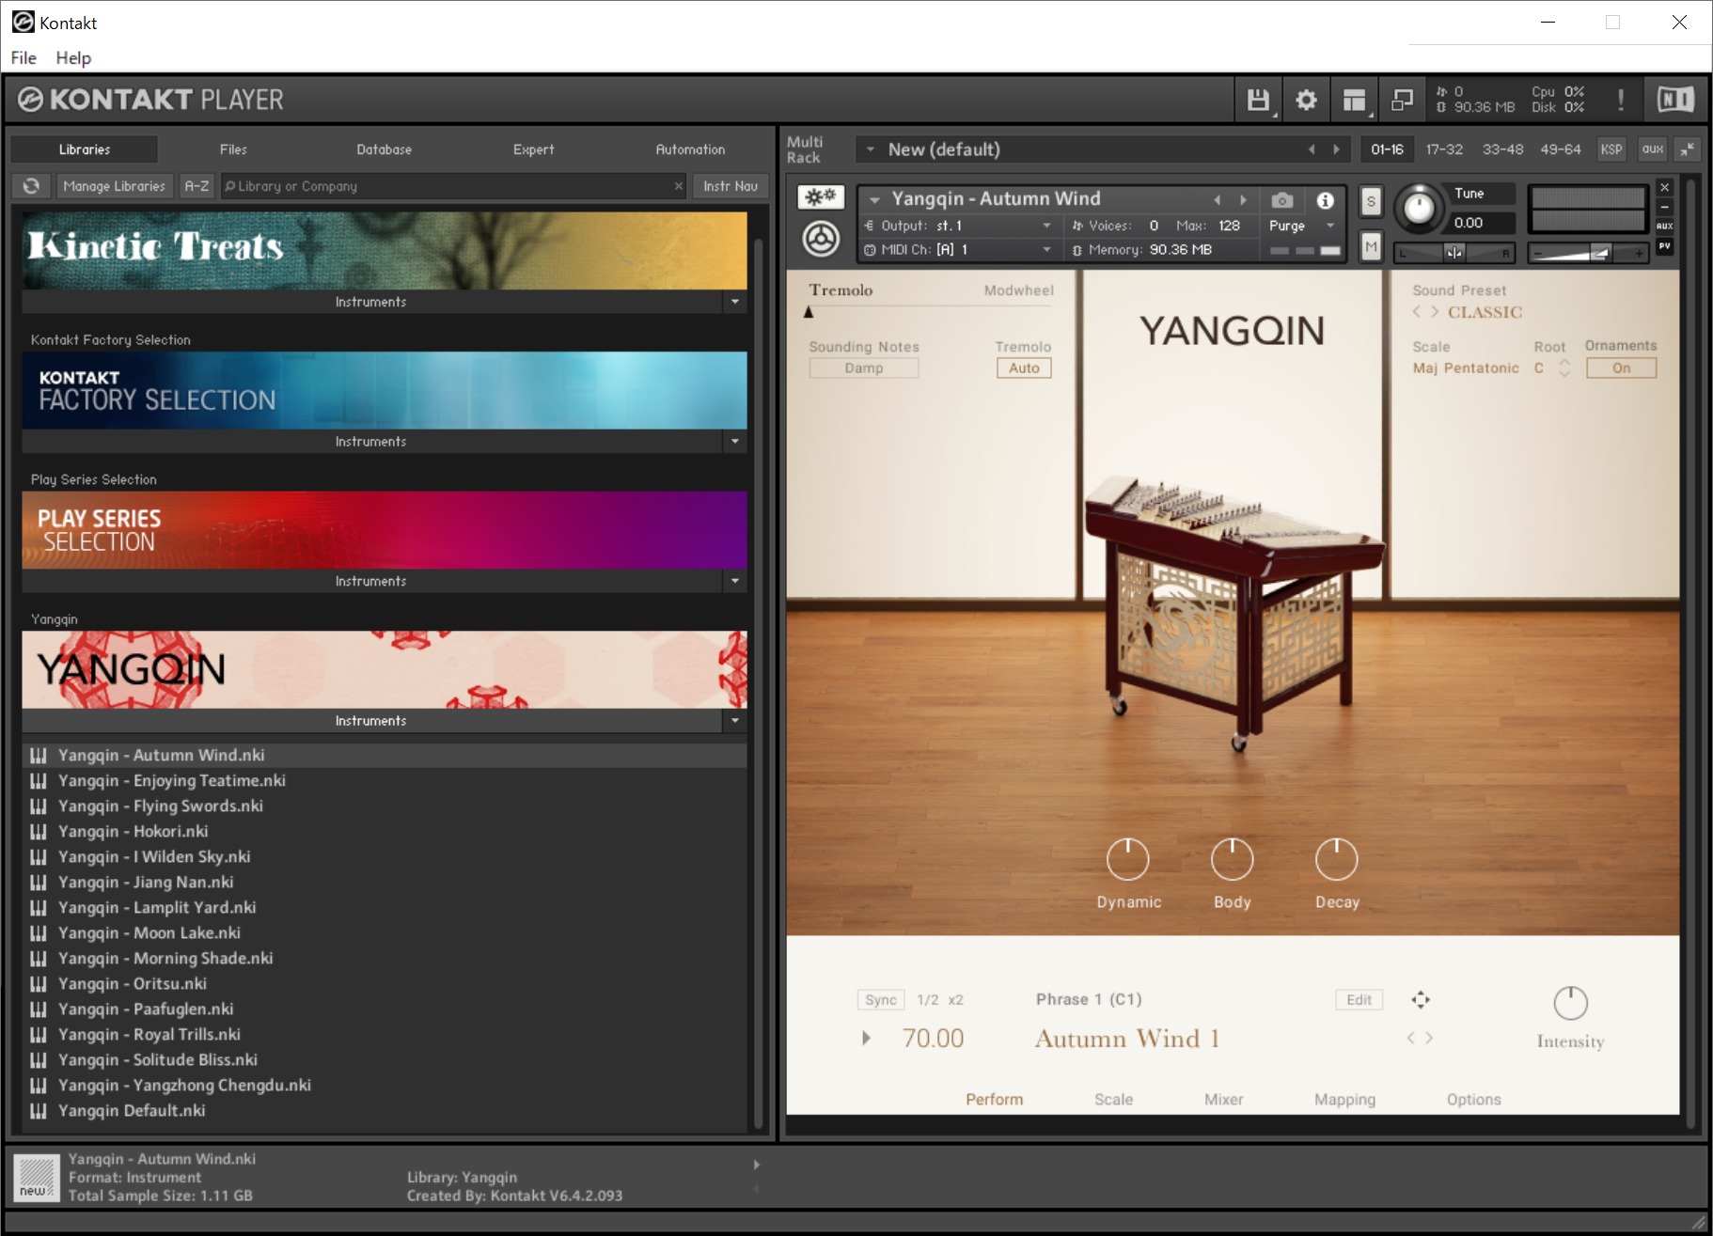Switch to the Database tab
The image size is (1713, 1236).
[x=384, y=149]
